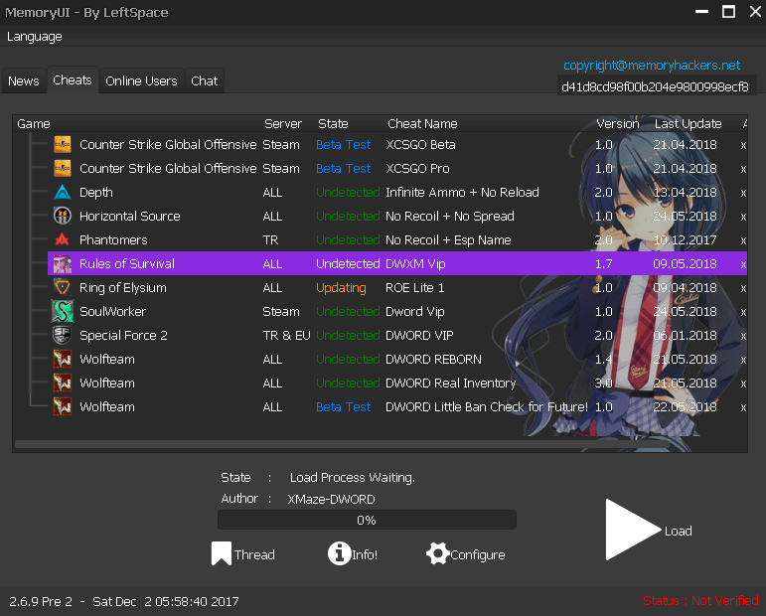Click the Depth game icon
The height and width of the screenshot is (616, 766).
62,193
